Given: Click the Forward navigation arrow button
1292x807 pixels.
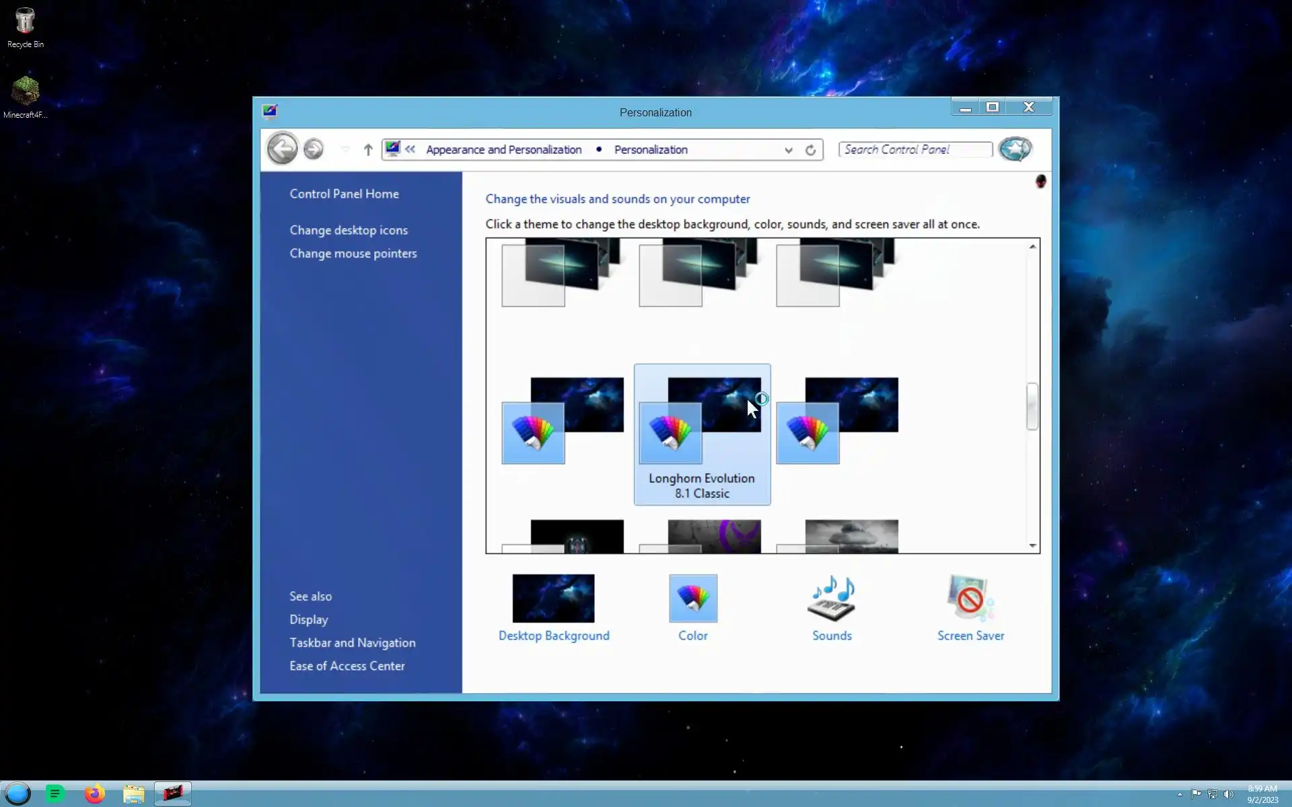Looking at the screenshot, I should 314,149.
